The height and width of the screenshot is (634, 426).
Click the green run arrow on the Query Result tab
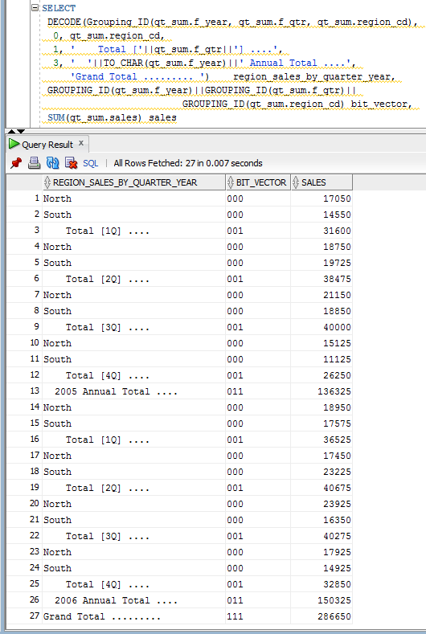coord(14,144)
